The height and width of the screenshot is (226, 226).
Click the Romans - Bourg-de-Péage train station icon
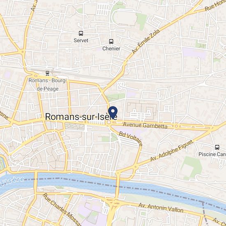point(47,73)
